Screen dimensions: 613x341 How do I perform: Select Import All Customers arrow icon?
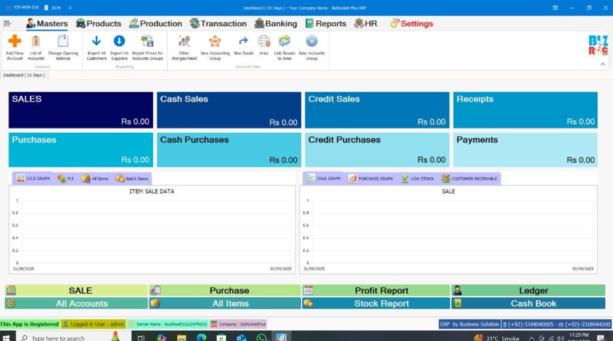[96, 41]
